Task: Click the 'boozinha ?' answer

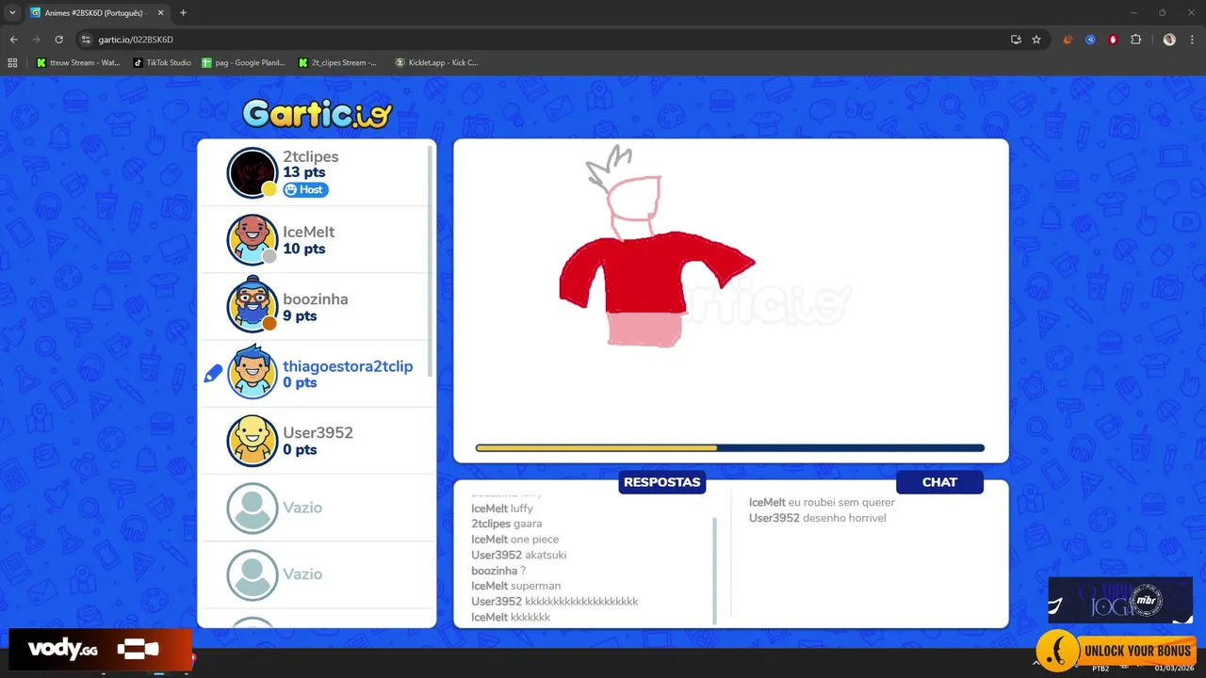Action: (498, 571)
